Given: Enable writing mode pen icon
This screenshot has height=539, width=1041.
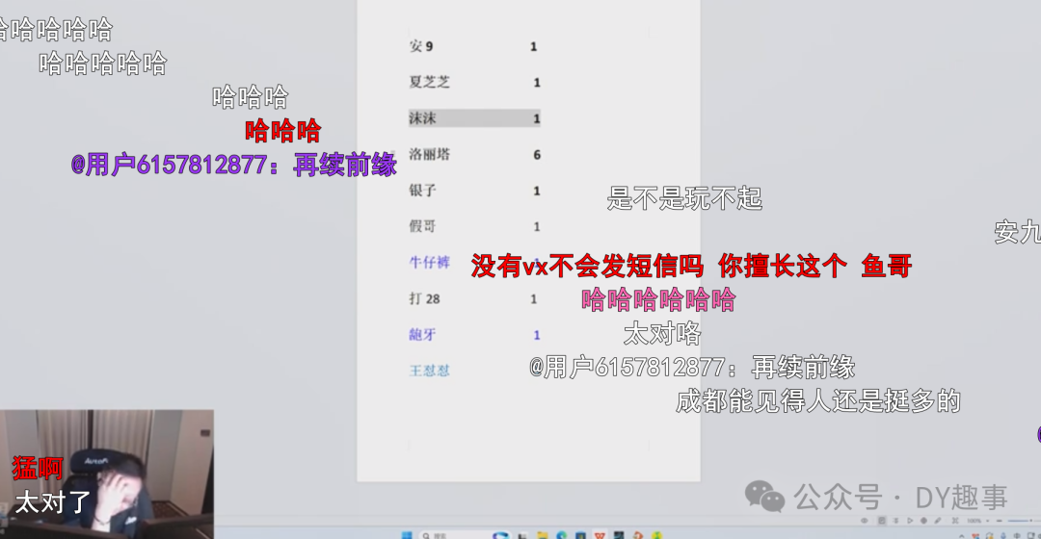Looking at the screenshot, I should 938,521.
